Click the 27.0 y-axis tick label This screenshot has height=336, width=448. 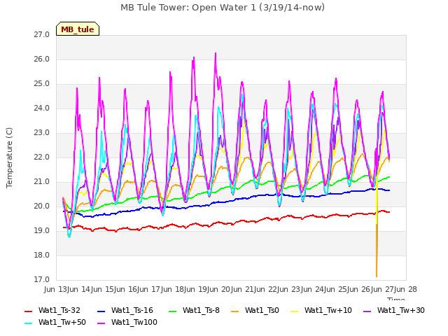[x=42, y=35]
